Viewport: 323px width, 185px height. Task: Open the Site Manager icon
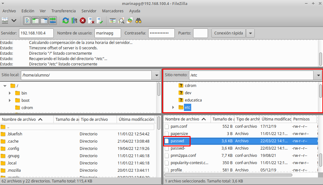[5, 21]
